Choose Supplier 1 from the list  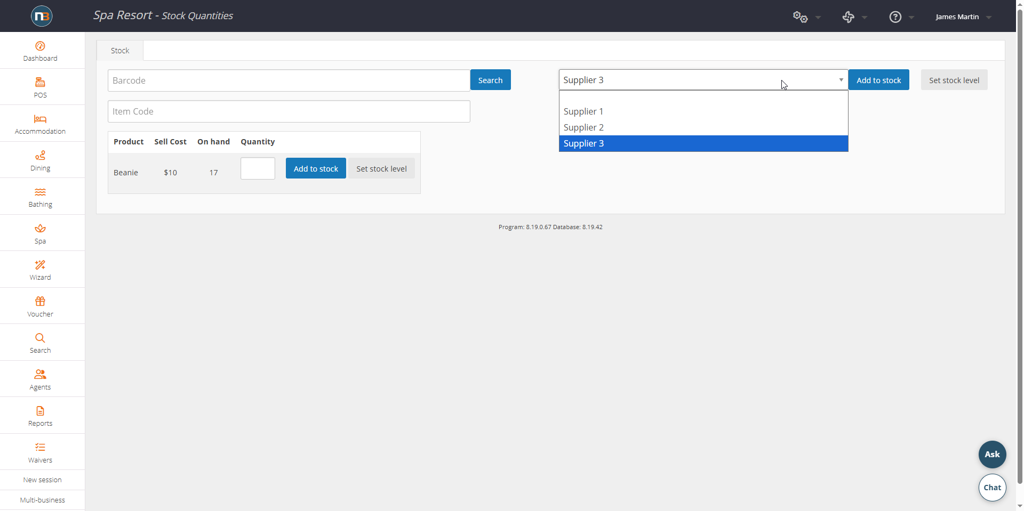click(703, 111)
